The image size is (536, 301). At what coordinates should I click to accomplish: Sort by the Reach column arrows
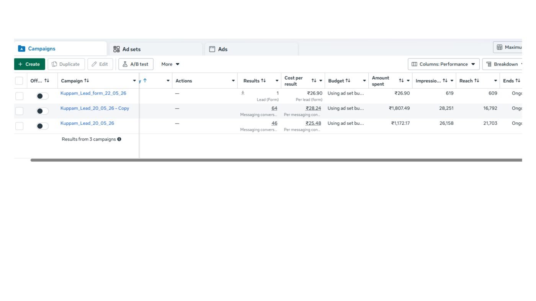pyautogui.click(x=477, y=81)
